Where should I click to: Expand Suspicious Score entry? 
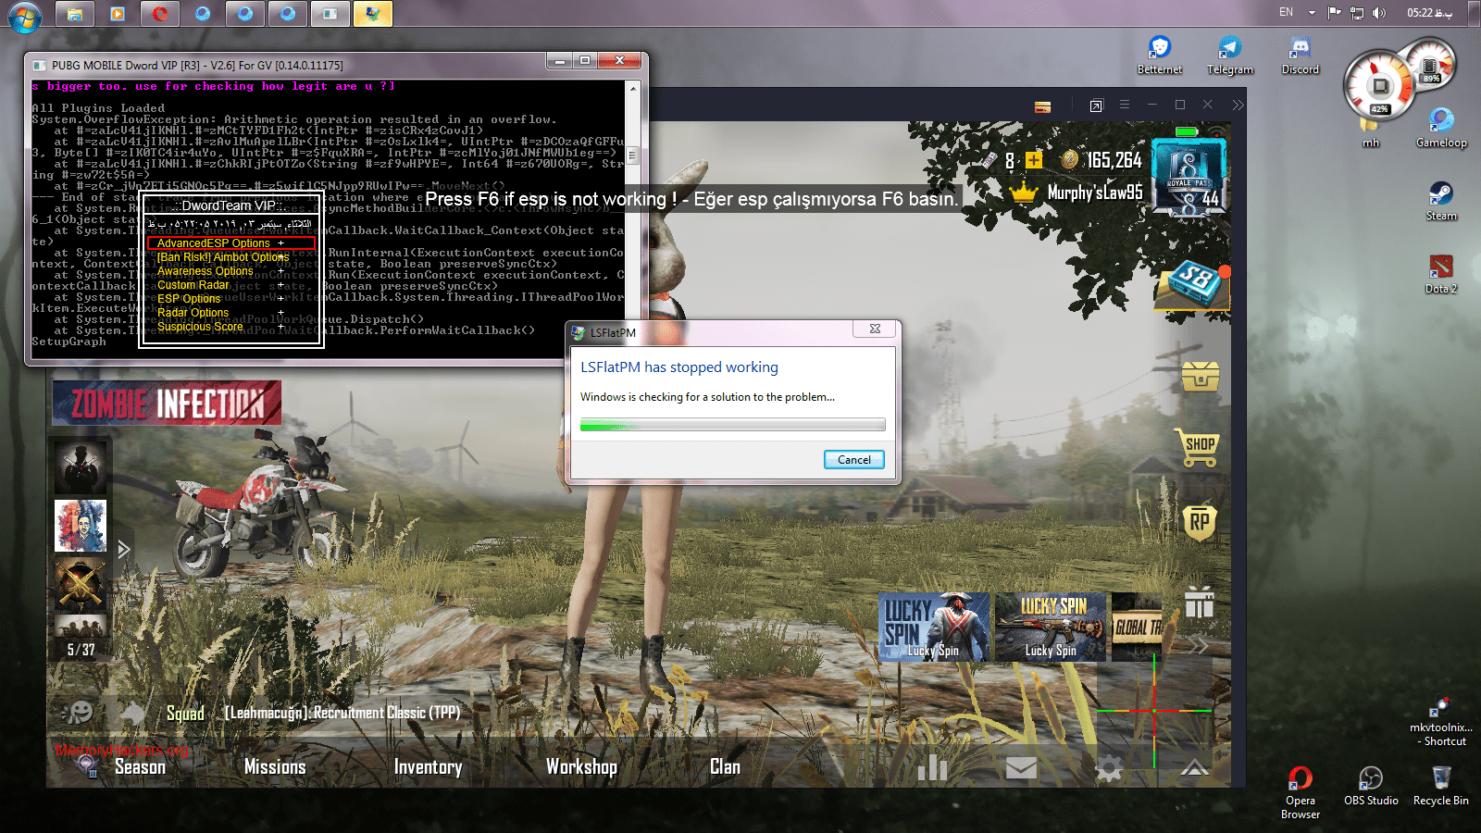(x=220, y=327)
